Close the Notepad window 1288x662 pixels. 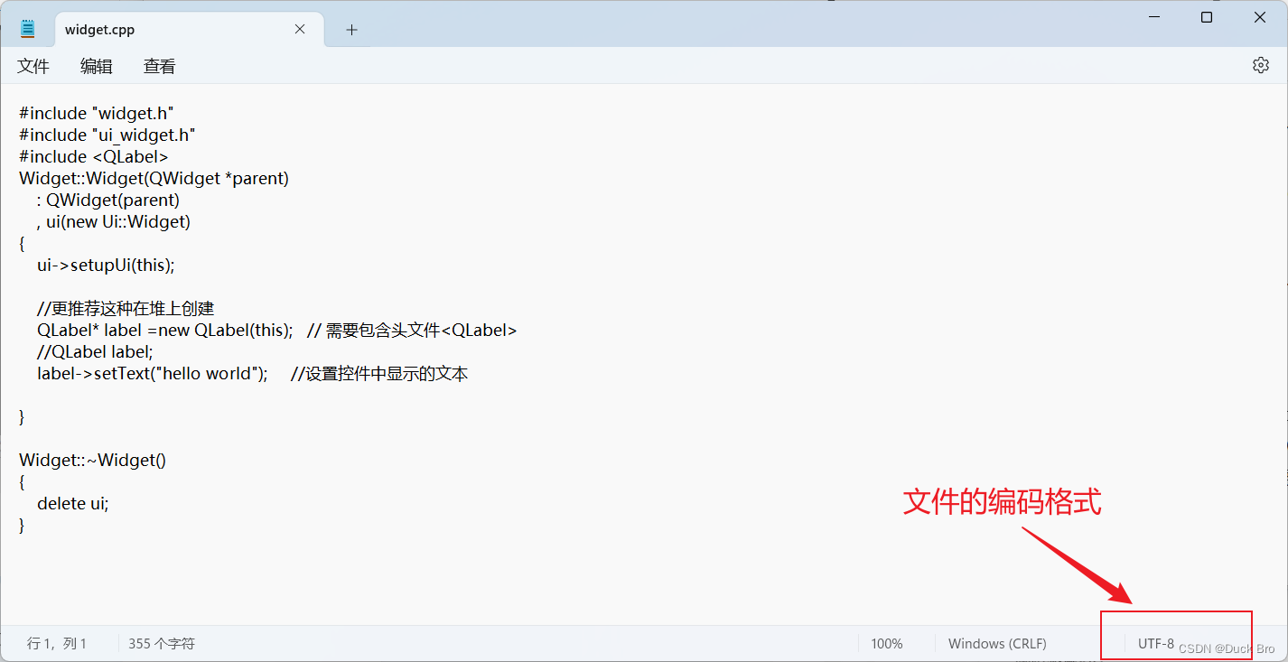[x=1260, y=17]
